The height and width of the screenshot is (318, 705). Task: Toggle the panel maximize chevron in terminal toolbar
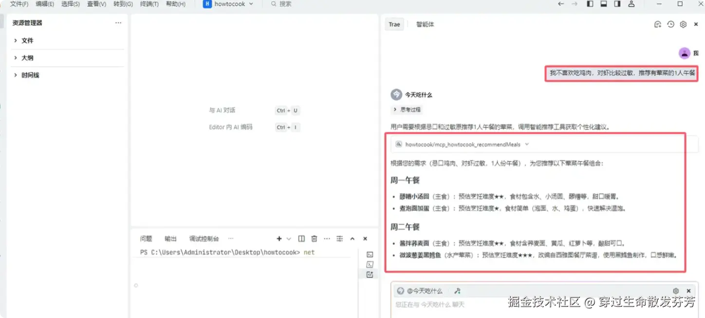(352, 238)
